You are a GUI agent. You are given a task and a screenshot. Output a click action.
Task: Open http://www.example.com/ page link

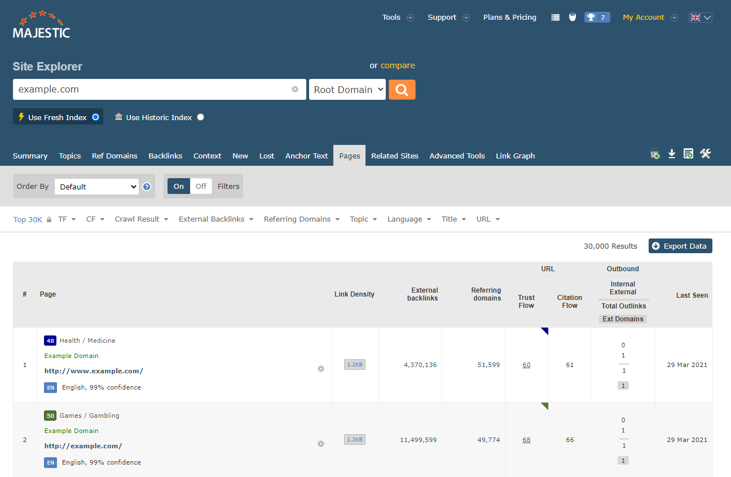pos(94,371)
